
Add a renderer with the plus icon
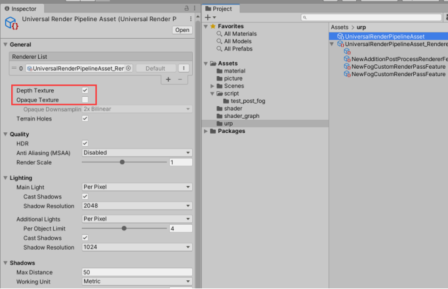point(168,79)
